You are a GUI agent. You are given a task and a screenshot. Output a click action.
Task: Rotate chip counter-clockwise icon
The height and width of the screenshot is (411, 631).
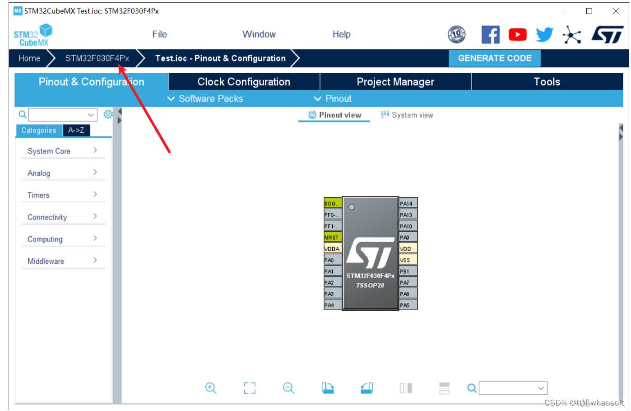tap(367, 388)
